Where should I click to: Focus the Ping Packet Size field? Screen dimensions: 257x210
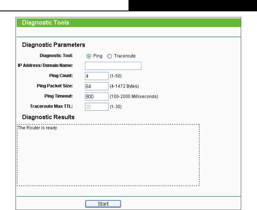[x=97, y=86]
